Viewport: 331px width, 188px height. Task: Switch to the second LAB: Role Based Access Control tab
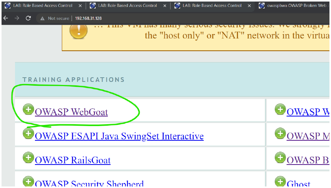coord(128,6)
